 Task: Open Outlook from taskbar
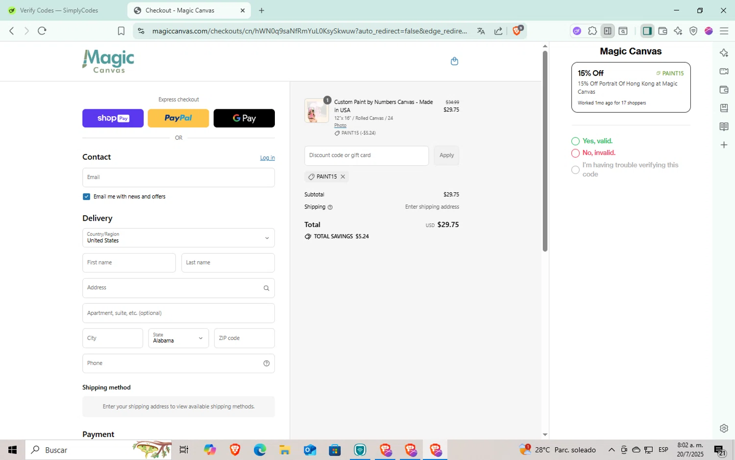[x=310, y=450]
